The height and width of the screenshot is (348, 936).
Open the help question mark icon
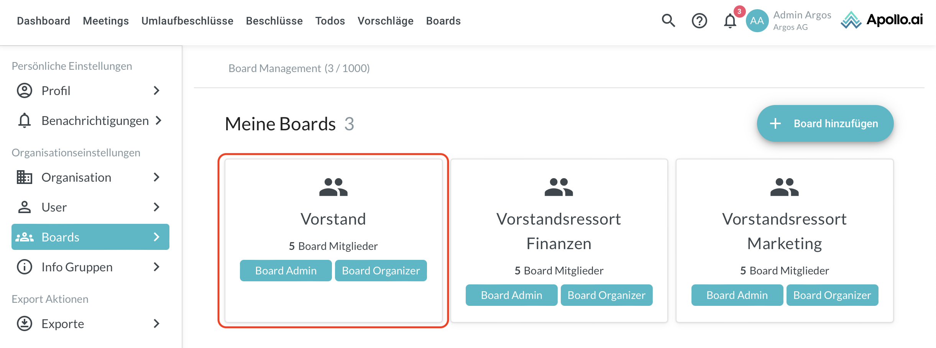pyautogui.click(x=699, y=21)
